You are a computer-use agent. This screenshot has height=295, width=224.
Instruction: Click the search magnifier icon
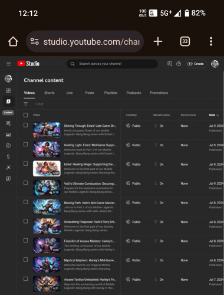(x=73, y=64)
